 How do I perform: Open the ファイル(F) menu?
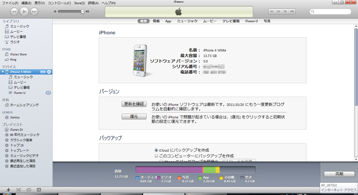(10, 3)
